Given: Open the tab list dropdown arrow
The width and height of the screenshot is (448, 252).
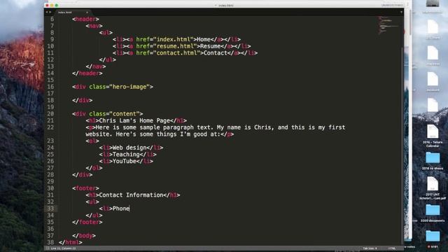Looking at the screenshot, I should tap(401, 12).
